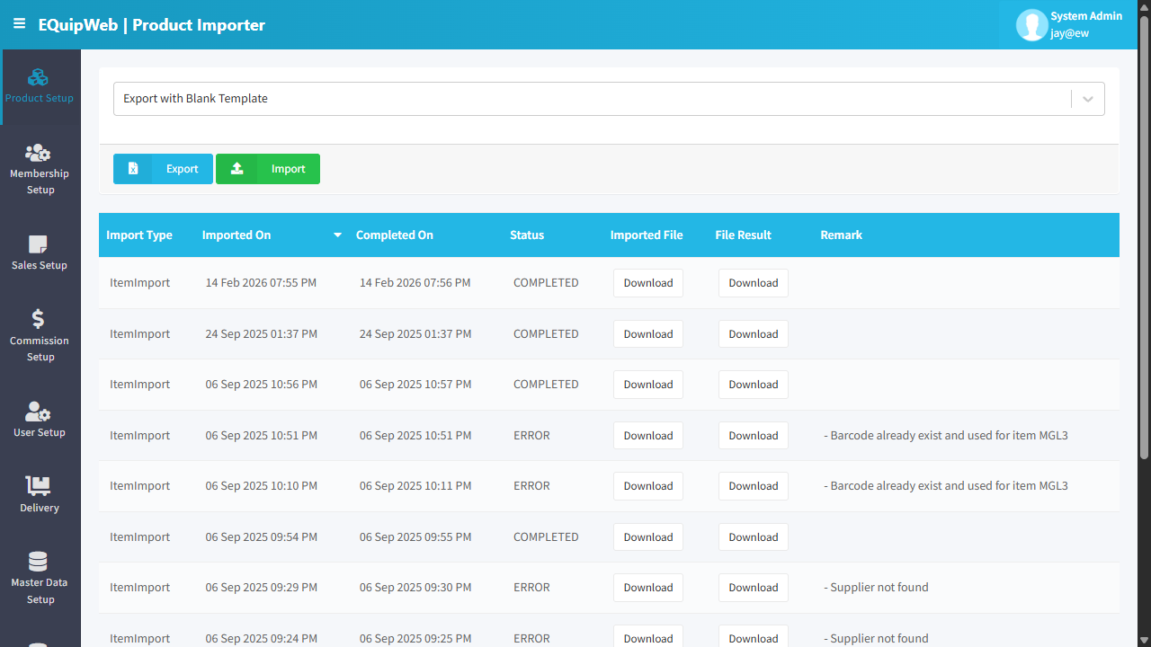Click EQuipWeb | Product Importer title
This screenshot has height=647, width=1151.
tap(152, 25)
